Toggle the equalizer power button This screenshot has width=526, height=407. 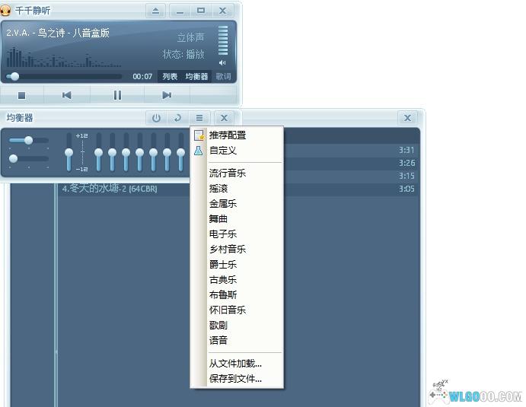(x=156, y=118)
